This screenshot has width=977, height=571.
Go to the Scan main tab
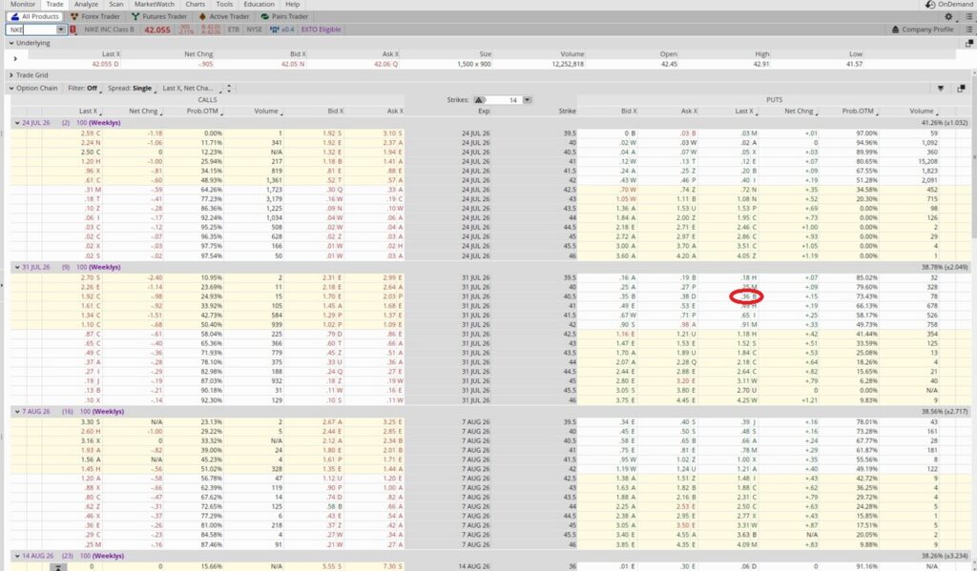116,5
